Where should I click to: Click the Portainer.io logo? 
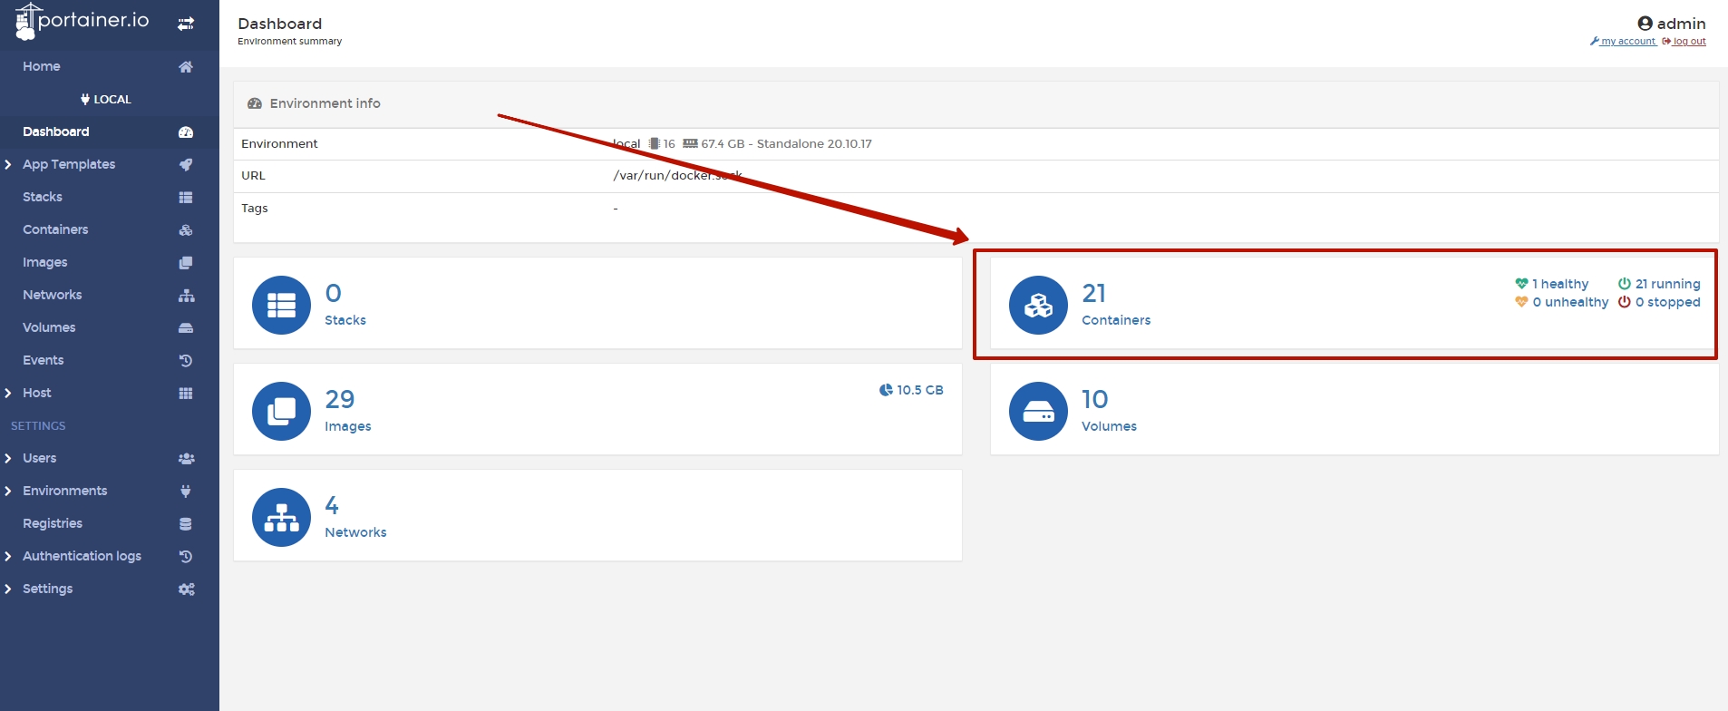[x=83, y=22]
